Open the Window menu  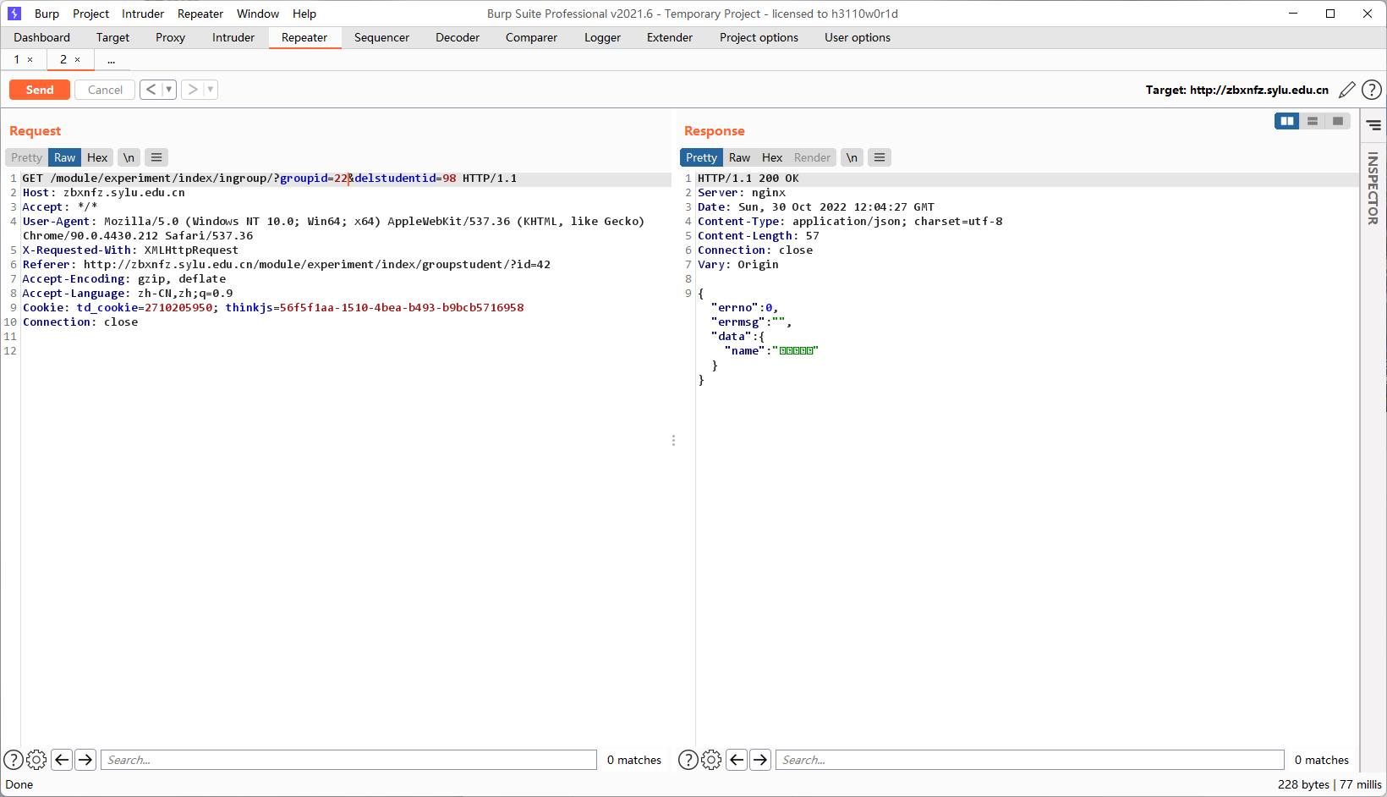(x=258, y=14)
